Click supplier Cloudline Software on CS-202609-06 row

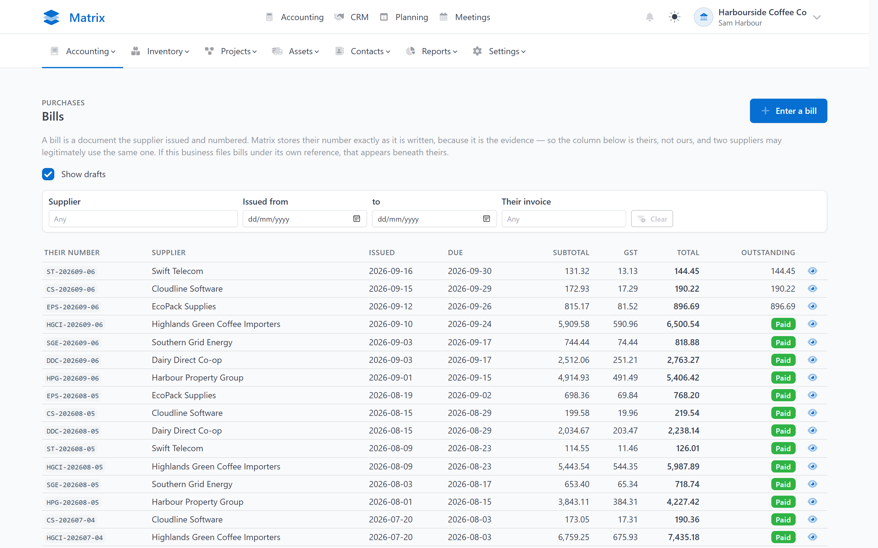pyautogui.click(x=187, y=289)
